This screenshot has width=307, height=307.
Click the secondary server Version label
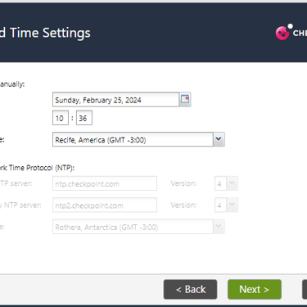183,205
